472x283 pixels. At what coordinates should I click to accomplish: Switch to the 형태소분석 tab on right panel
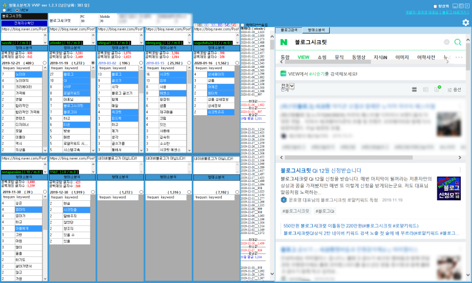click(x=316, y=30)
